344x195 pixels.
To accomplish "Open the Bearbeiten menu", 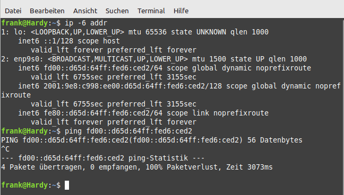I will click(x=47, y=11).
